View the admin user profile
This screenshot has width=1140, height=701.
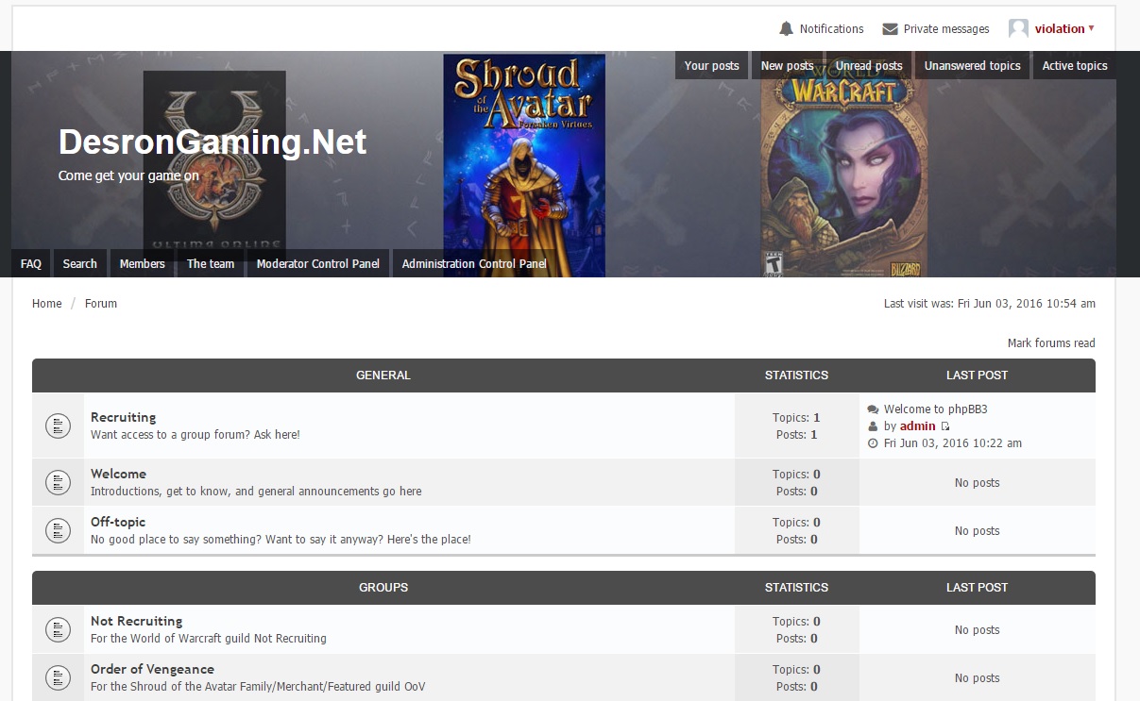918,426
